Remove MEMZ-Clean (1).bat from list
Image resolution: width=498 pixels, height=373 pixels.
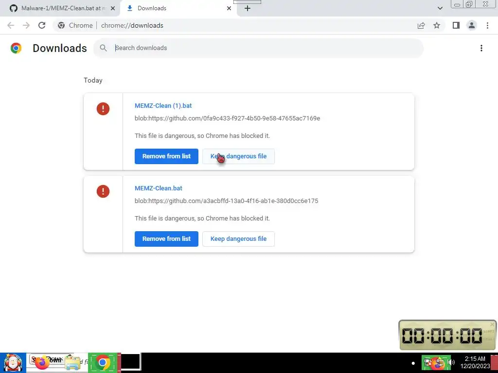[166, 156]
